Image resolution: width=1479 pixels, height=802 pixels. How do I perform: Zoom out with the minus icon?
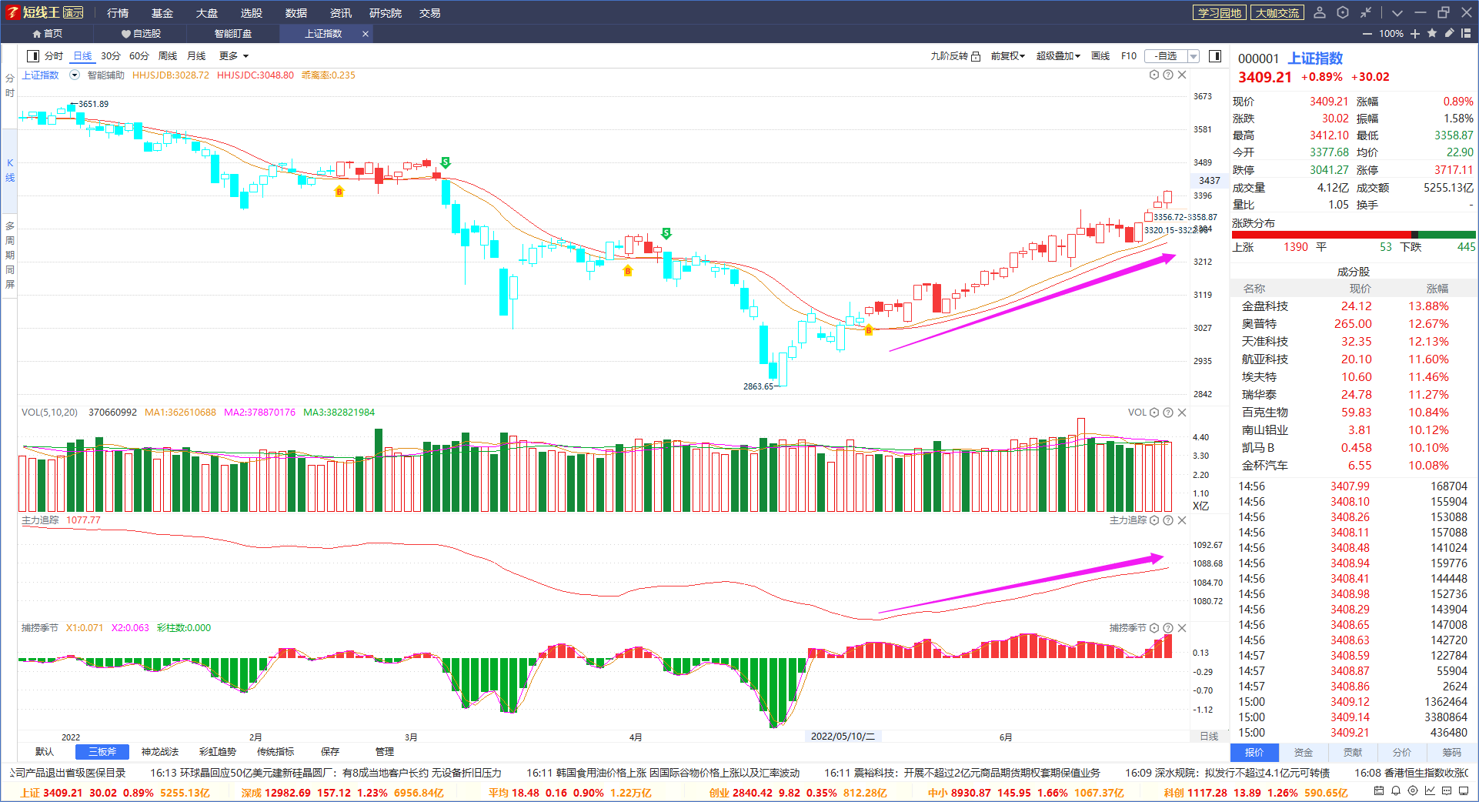1367,34
